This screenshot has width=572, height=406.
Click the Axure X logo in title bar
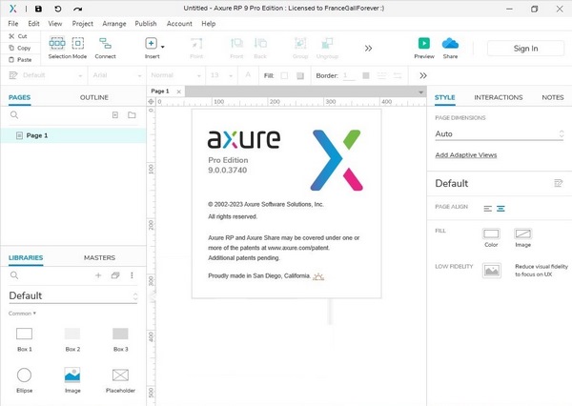(13, 9)
